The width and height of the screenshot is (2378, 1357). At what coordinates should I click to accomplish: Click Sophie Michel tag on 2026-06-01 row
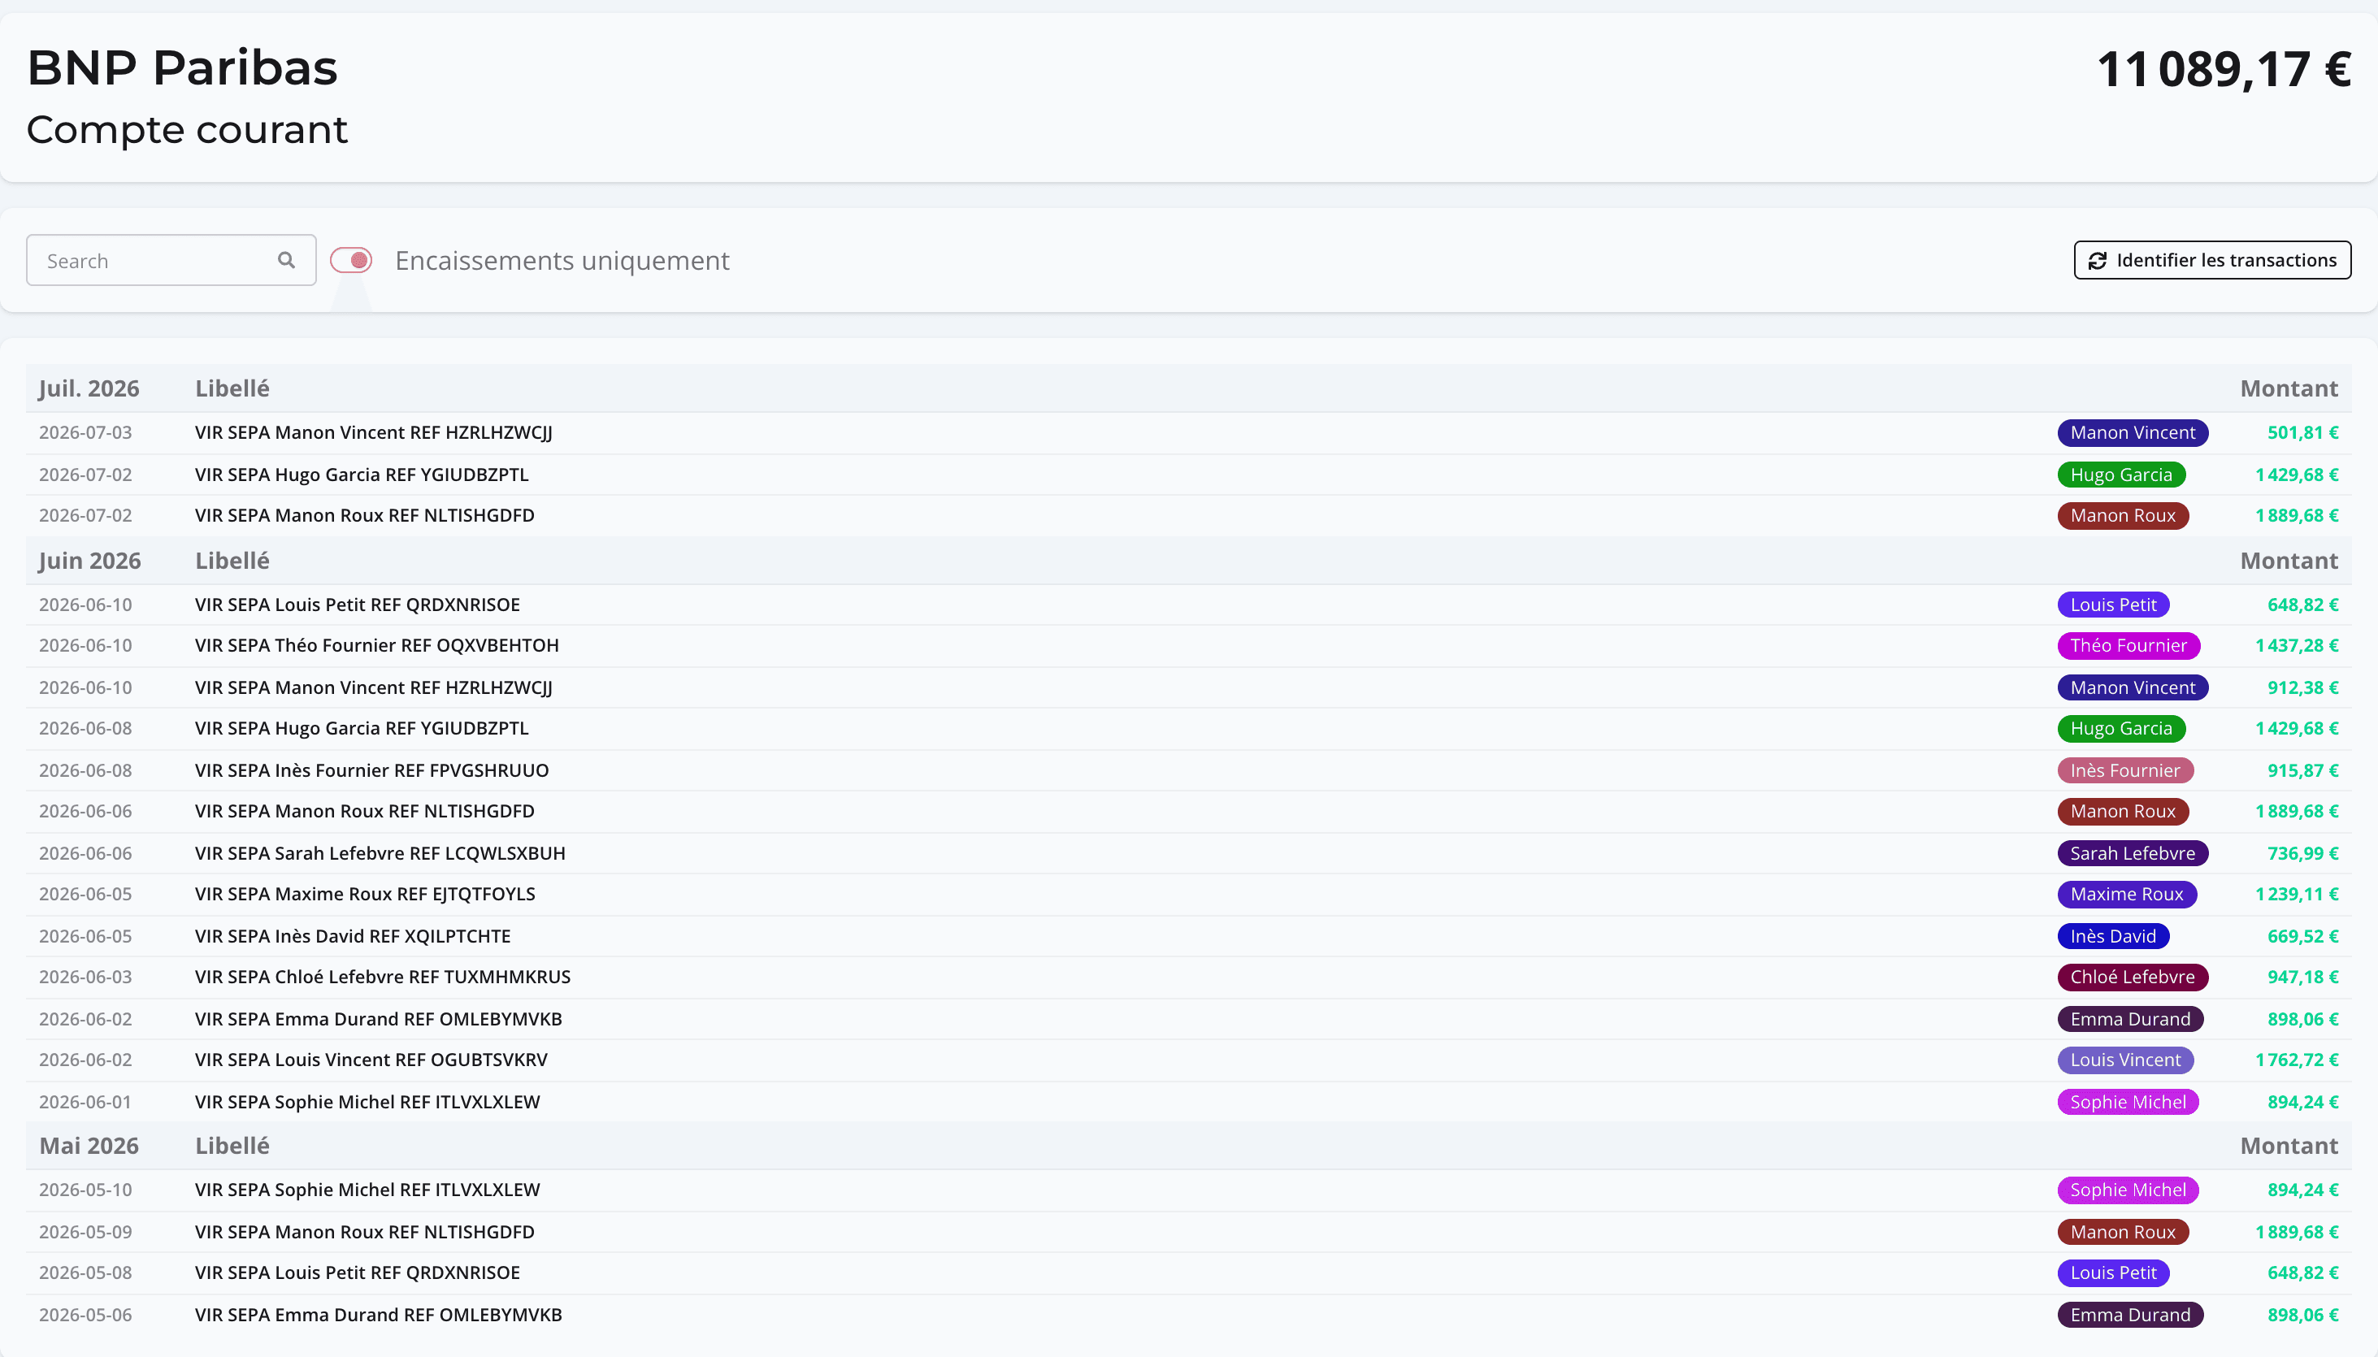click(x=2127, y=1103)
